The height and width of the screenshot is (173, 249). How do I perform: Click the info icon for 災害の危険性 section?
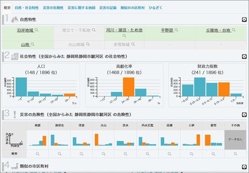tap(244, 114)
